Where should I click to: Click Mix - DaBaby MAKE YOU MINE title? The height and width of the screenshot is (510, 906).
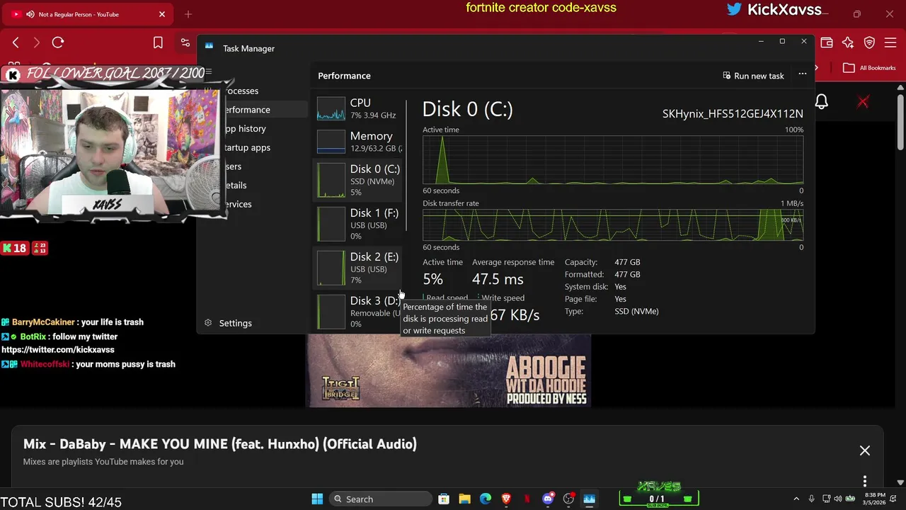[x=220, y=444]
